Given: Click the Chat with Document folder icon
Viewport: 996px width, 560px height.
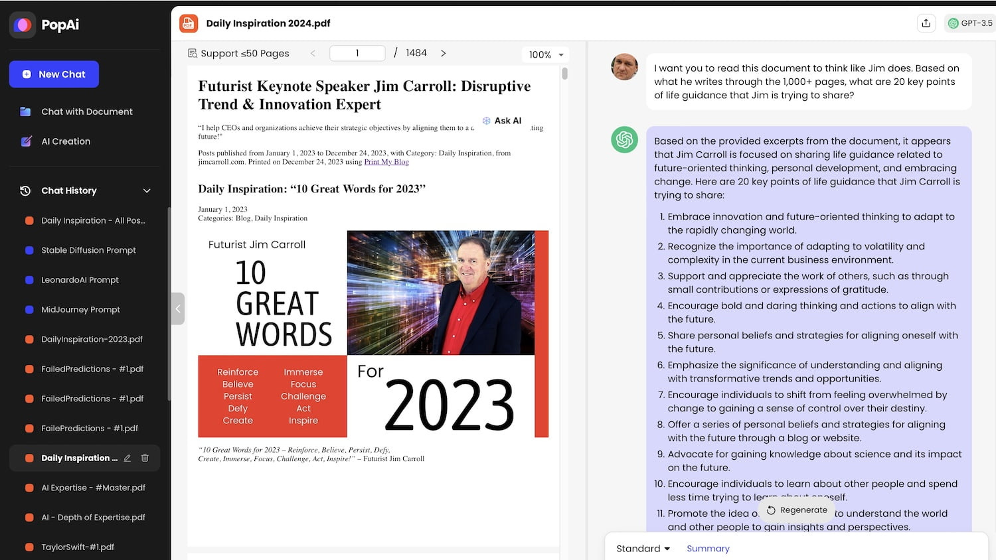Looking at the screenshot, I should point(25,111).
